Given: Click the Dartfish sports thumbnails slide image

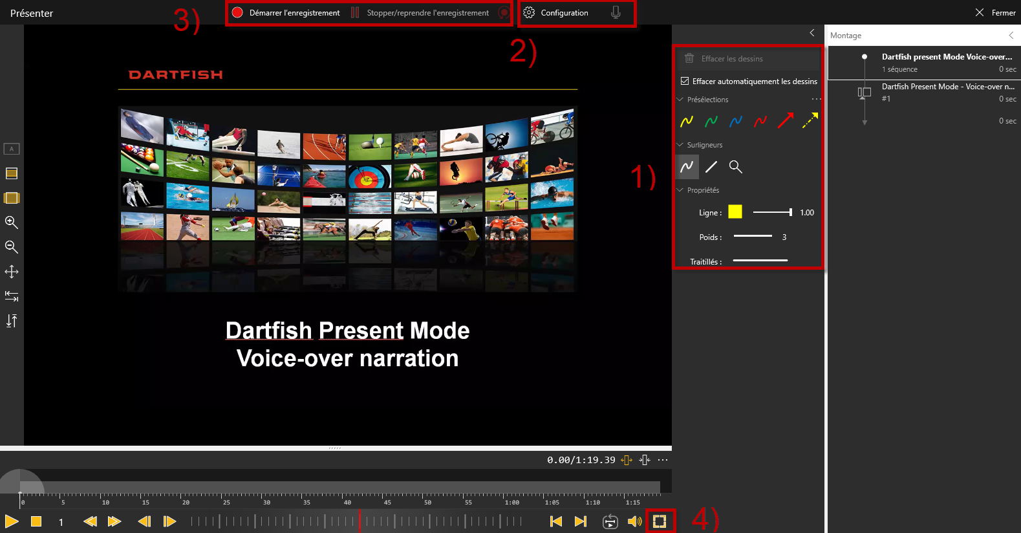Looking at the screenshot, I should coord(347,199).
